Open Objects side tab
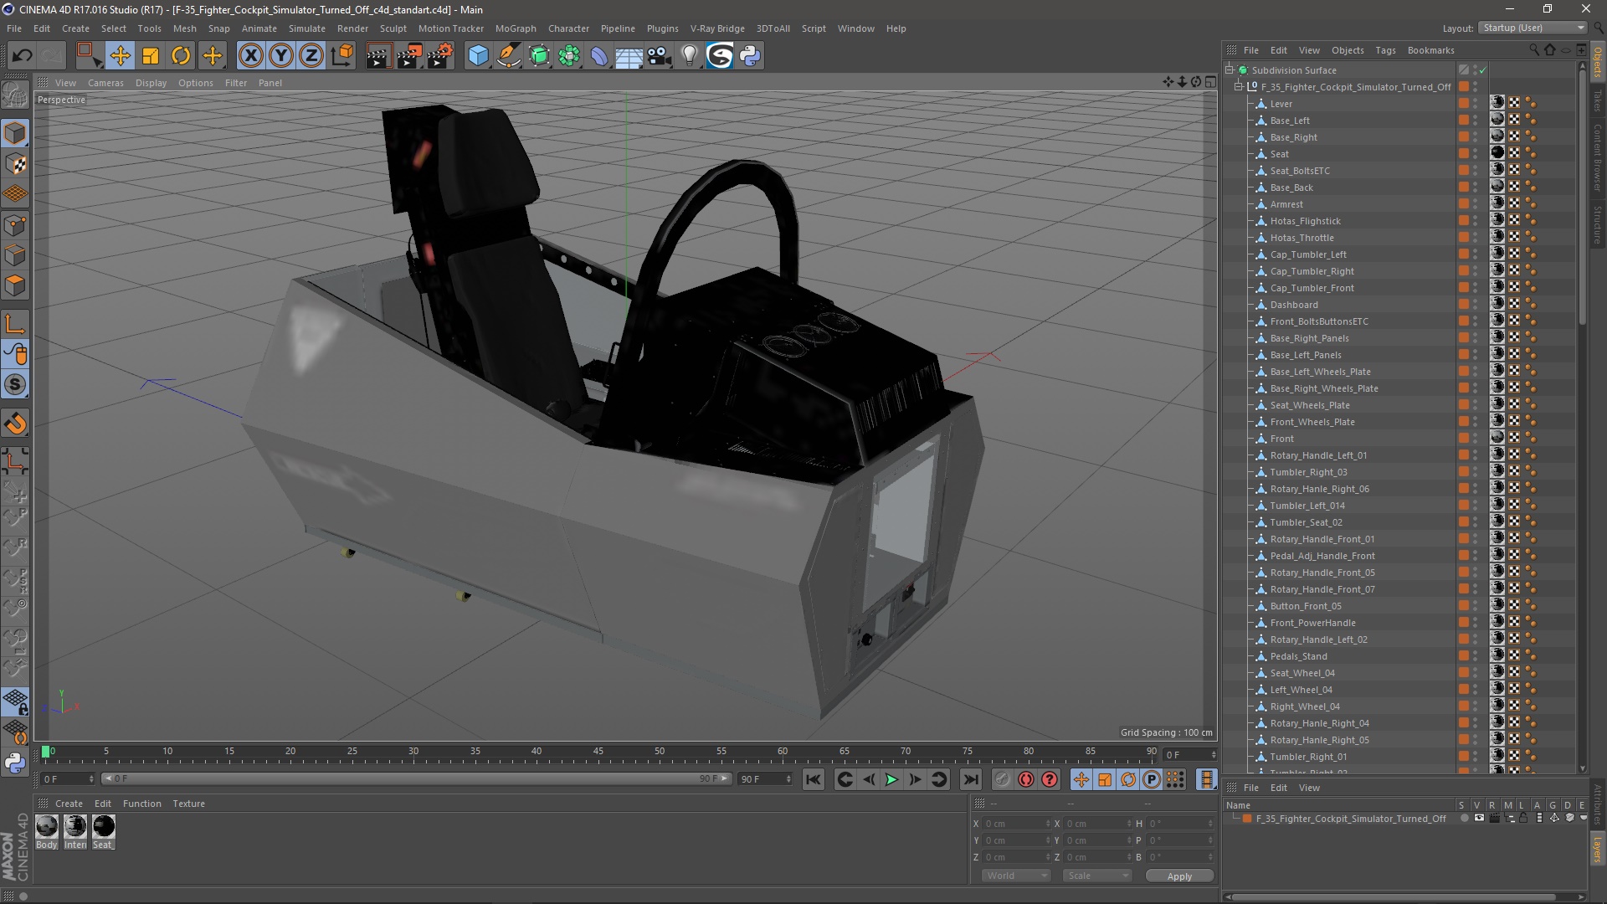Viewport: 1607px width, 904px height. click(1598, 64)
